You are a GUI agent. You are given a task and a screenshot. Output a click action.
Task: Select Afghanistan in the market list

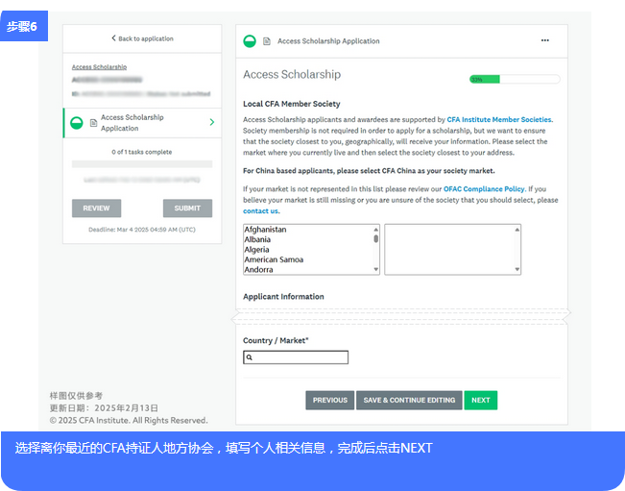point(266,230)
